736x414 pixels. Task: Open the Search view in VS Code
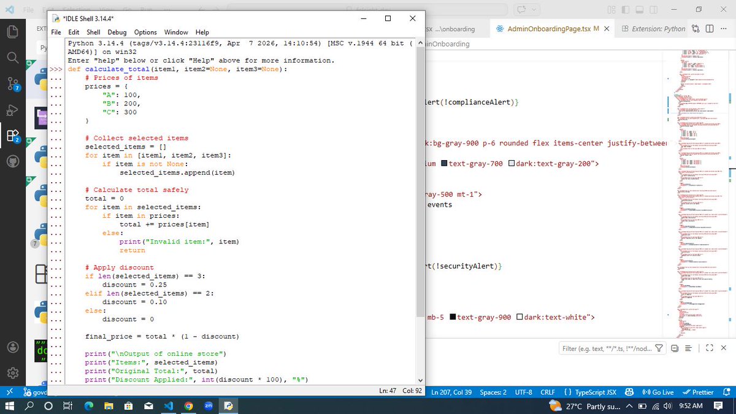(x=13, y=57)
